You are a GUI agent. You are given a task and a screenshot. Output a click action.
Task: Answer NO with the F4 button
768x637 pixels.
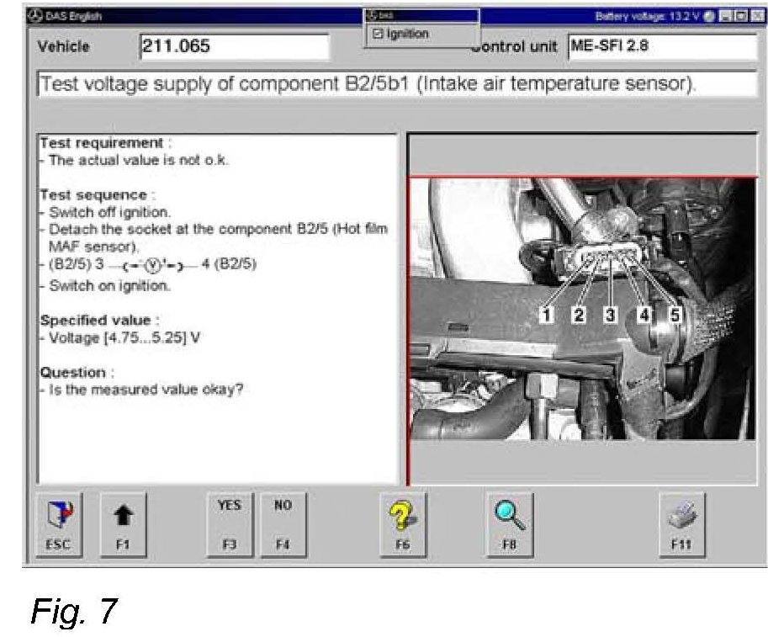point(283,523)
